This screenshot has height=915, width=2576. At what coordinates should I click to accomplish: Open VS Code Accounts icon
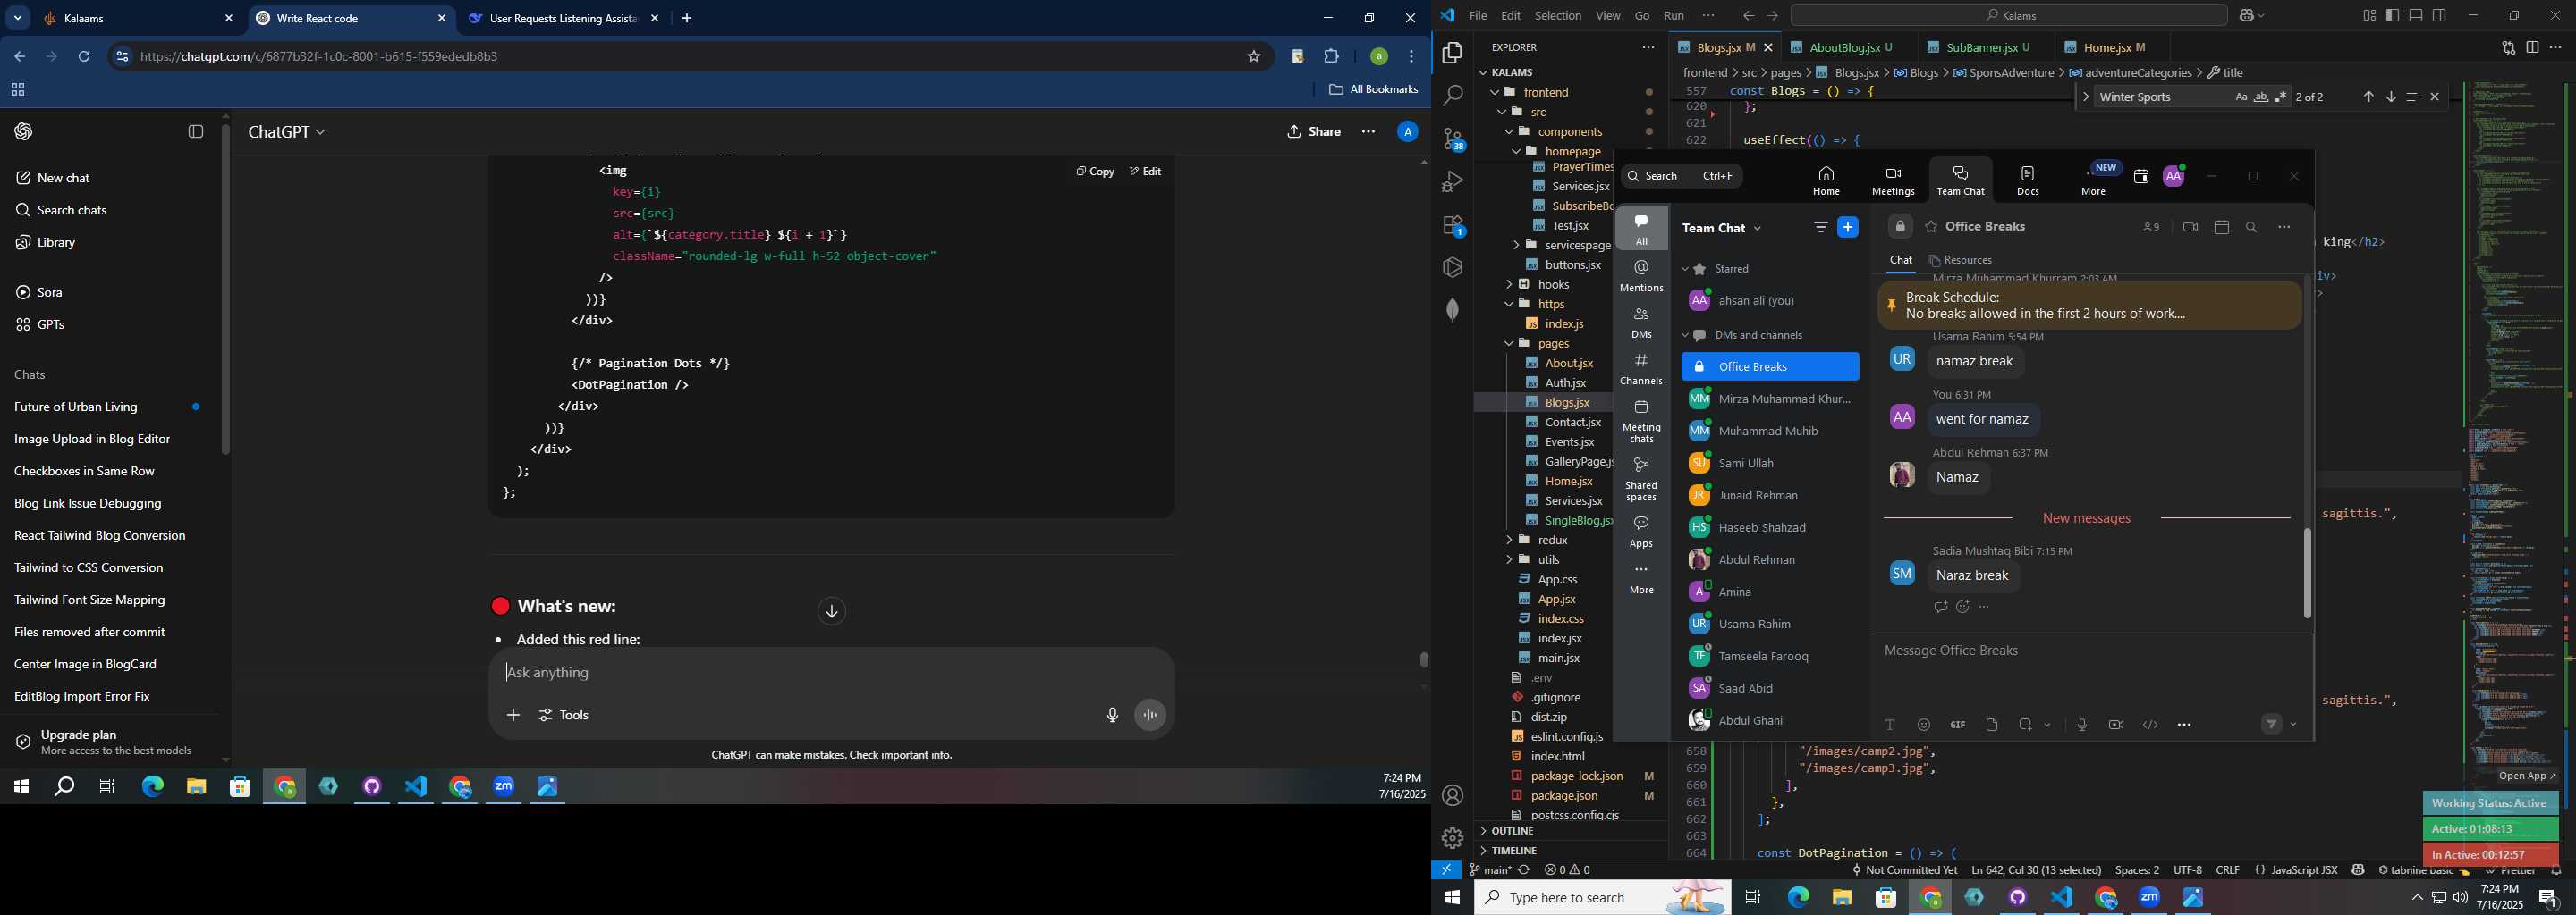1452,796
